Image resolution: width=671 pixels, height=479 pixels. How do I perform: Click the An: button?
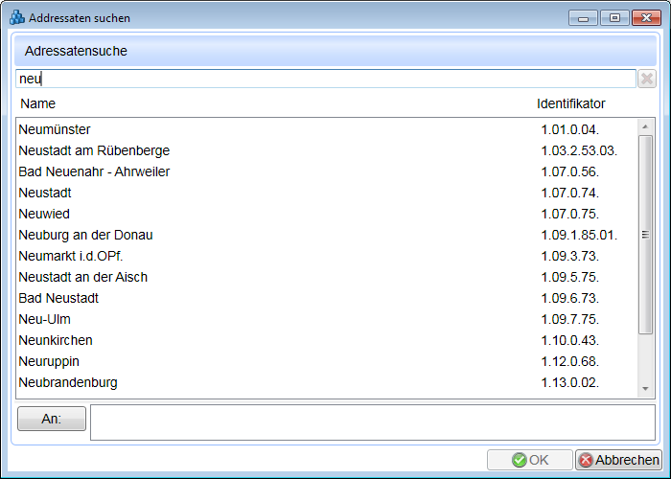(52, 419)
